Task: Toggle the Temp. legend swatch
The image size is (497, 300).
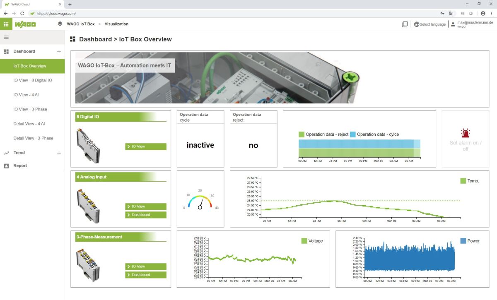Action: click(463, 181)
